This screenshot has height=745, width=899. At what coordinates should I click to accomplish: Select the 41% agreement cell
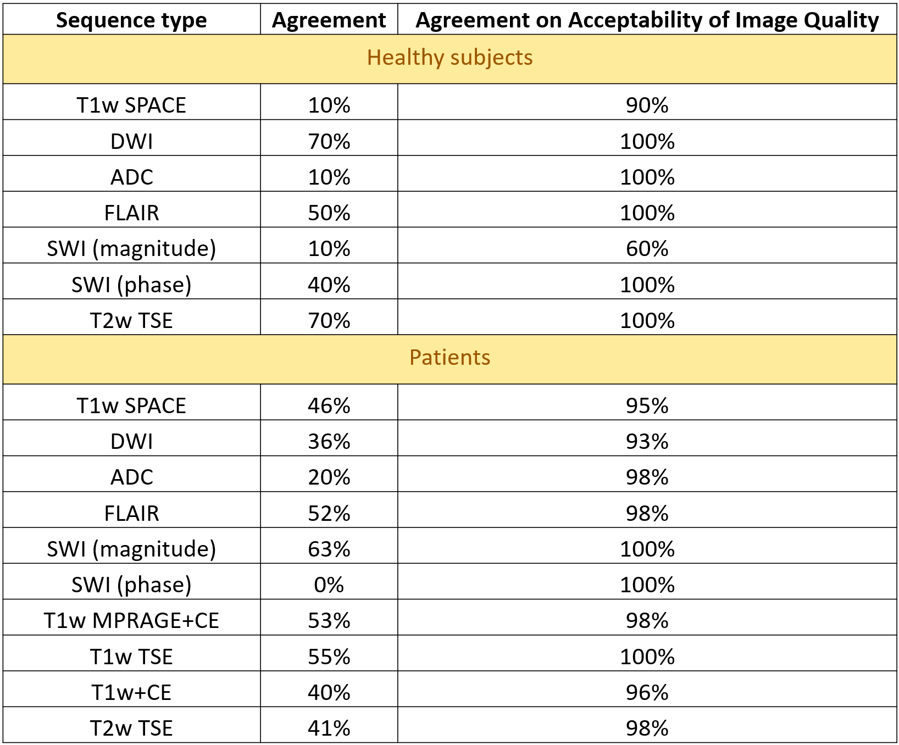click(329, 728)
